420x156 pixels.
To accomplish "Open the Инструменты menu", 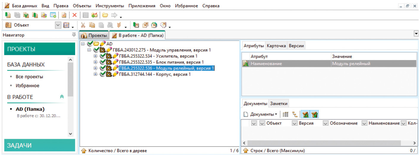I will (x=110, y=6).
